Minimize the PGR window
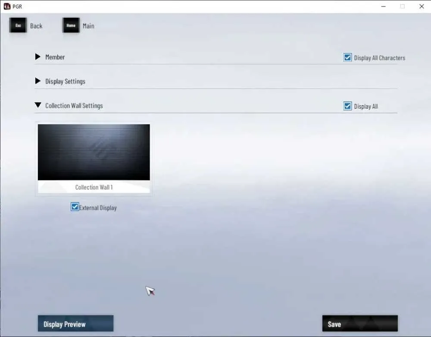431x337 pixels. pyautogui.click(x=384, y=6)
